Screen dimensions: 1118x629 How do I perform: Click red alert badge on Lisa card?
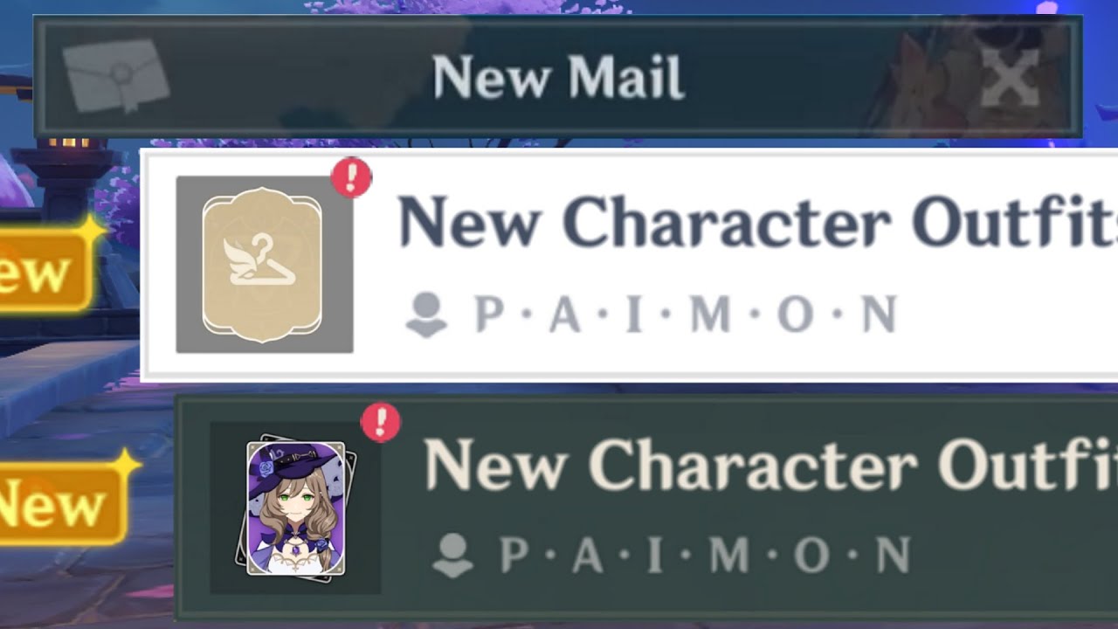[380, 423]
